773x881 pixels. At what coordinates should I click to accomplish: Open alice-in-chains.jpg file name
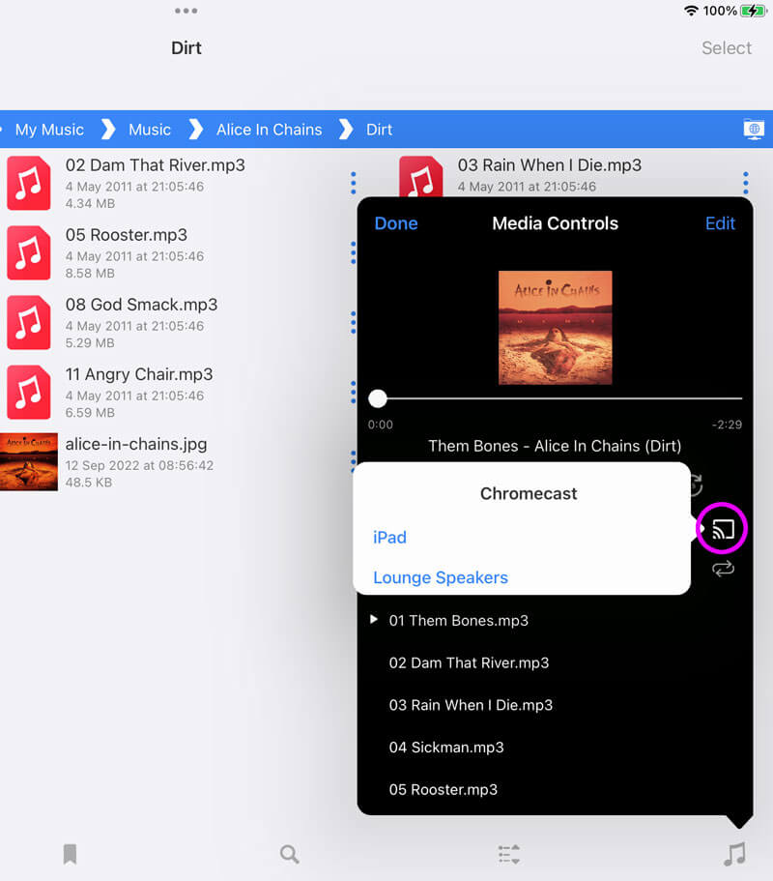[x=136, y=444]
